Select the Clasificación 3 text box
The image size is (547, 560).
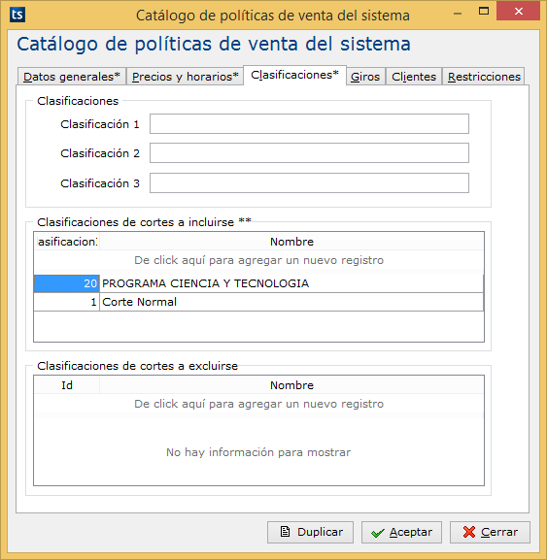(x=309, y=182)
